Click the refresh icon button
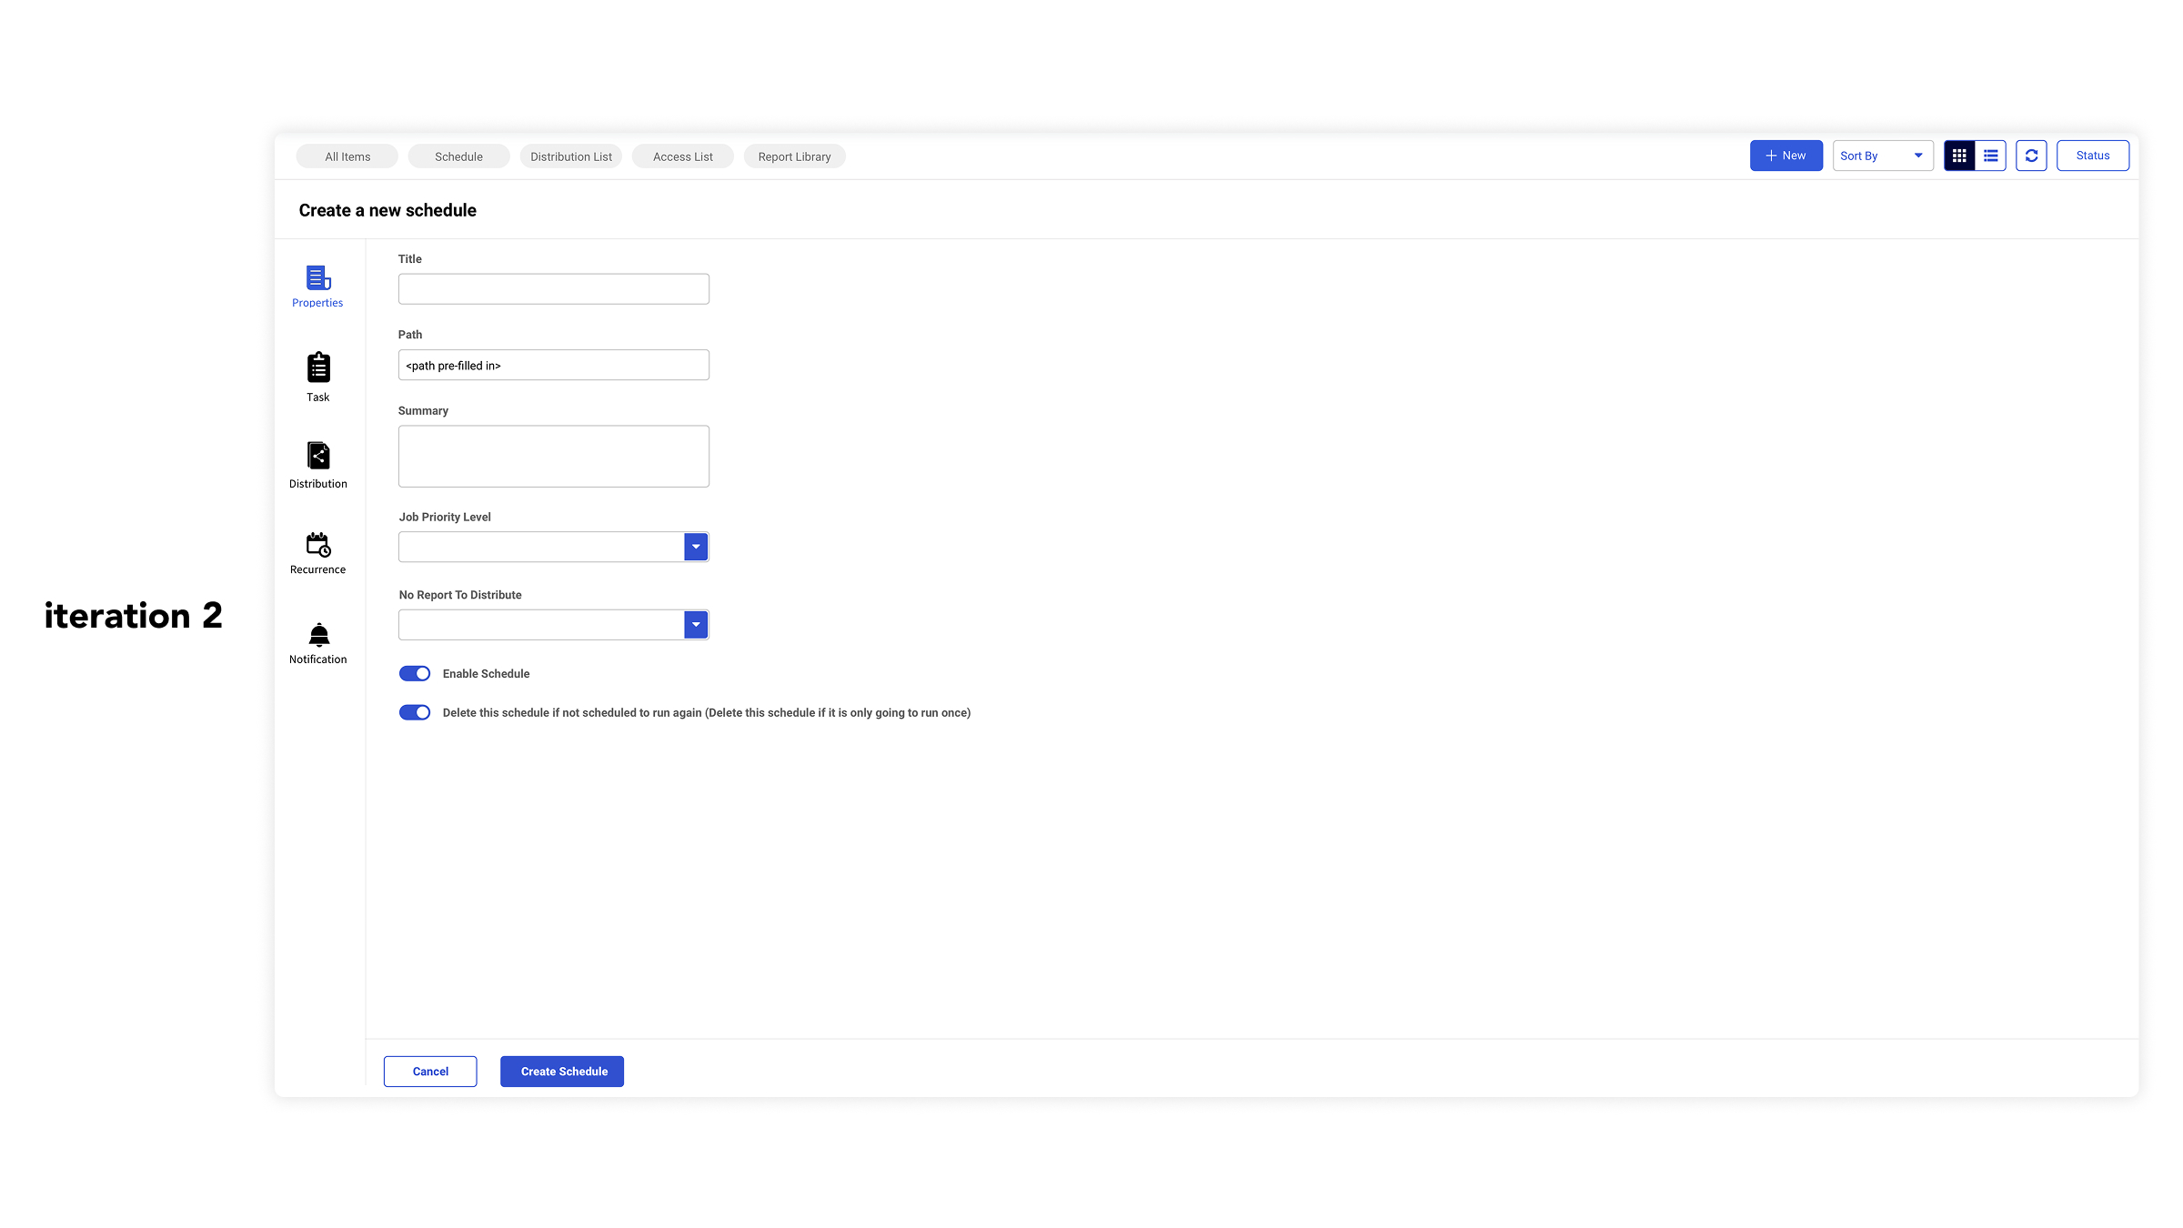 point(2031,156)
